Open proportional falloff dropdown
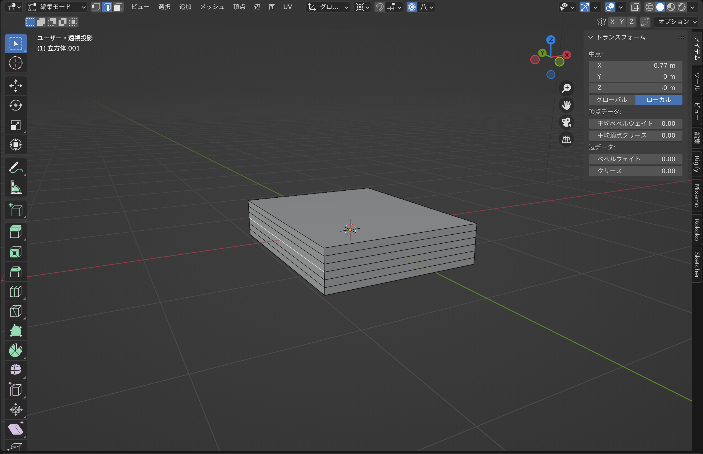This screenshot has width=703, height=454. [426, 7]
